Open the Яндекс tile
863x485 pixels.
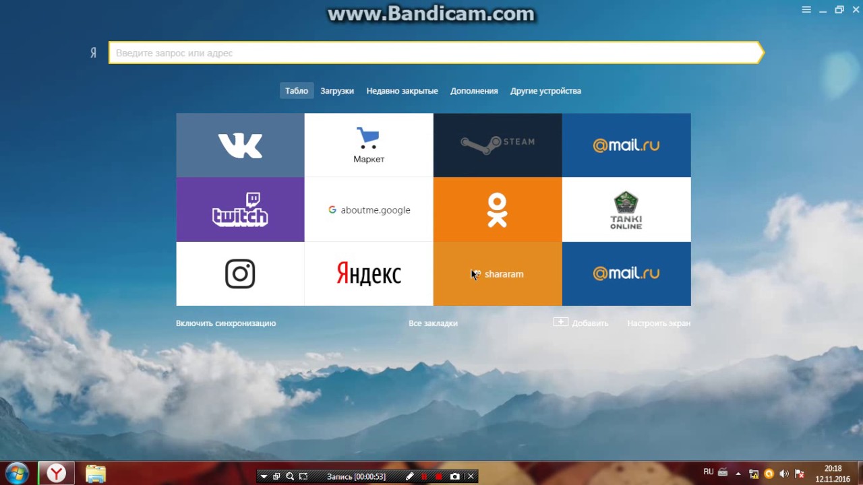(369, 273)
